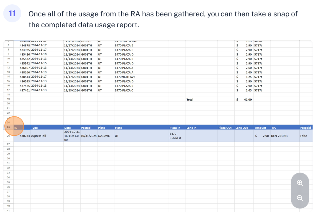Select the ID 430734 cell

[25, 136]
